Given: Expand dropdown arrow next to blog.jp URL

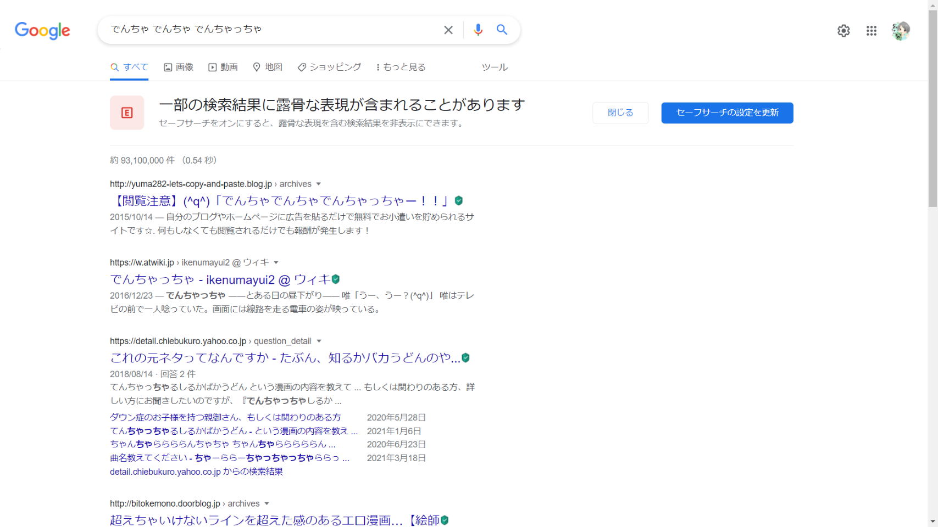Looking at the screenshot, I should pyautogui.click(x=319, y=184).
